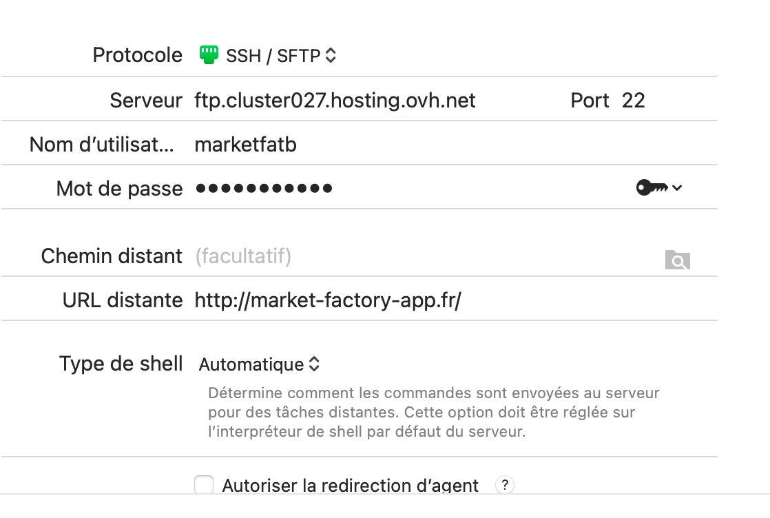Click the Protocole label

pyautogui.click(x=138, y=55)
